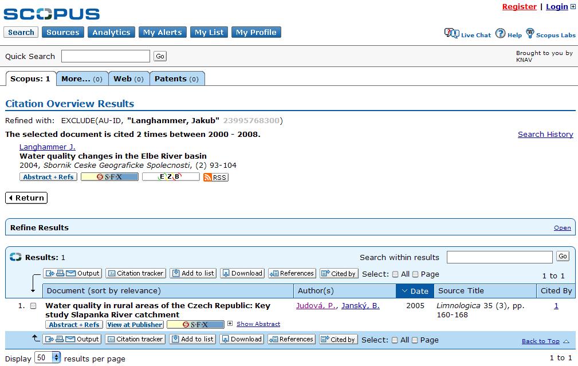Click the top Cited by button
The width and height of the screenshot is (578, 366).
click(339, 273)
